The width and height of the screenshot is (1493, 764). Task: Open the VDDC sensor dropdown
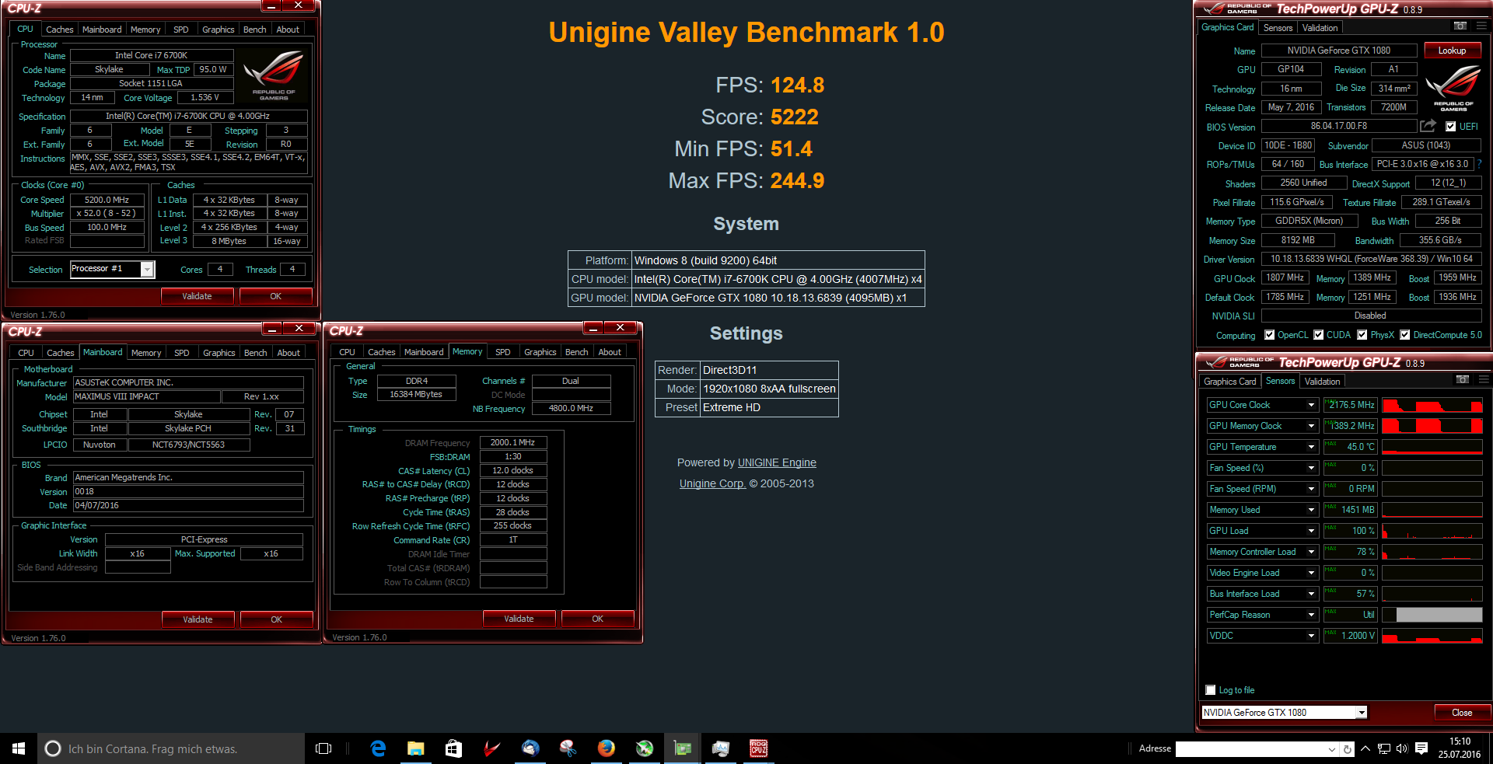[x=1311, y=636]
